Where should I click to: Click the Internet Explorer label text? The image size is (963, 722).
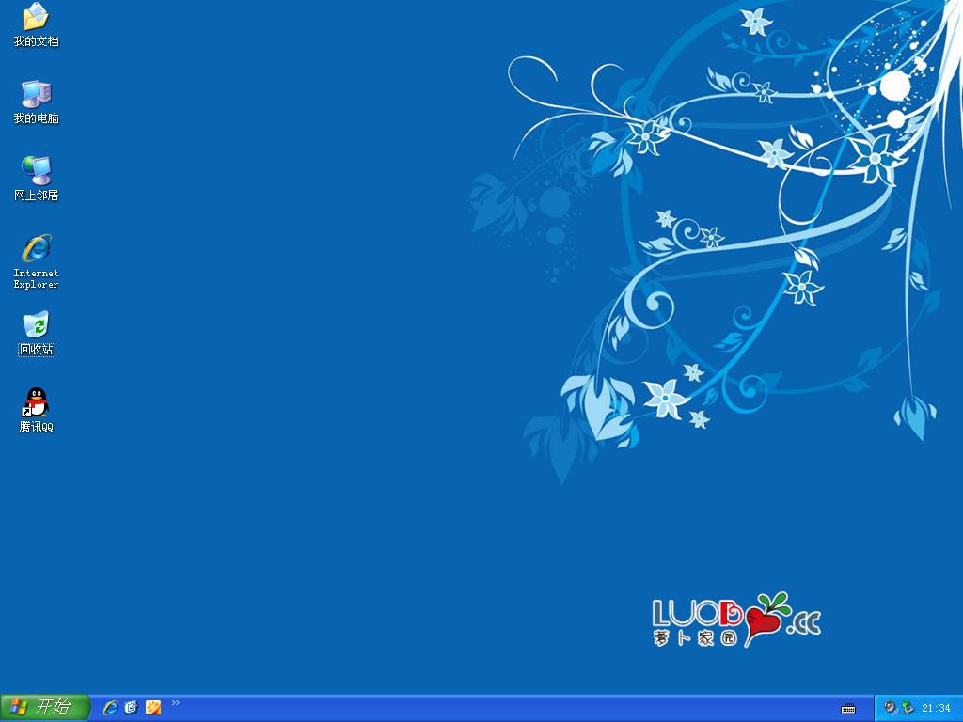(x=36, y=278)
